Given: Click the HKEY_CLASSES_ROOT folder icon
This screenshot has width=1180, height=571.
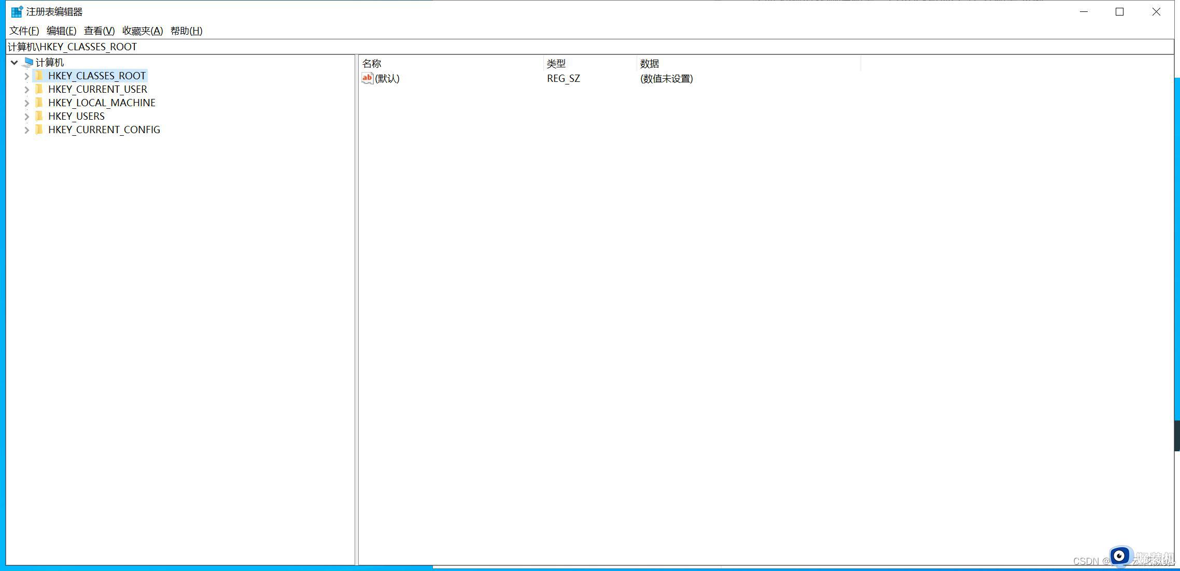Looking at the screenshot, I should point(39,76).
